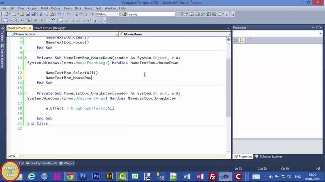Open the View menu
Image resolution: width=325 pixels, height=182 pixels.
pos(21,8)
